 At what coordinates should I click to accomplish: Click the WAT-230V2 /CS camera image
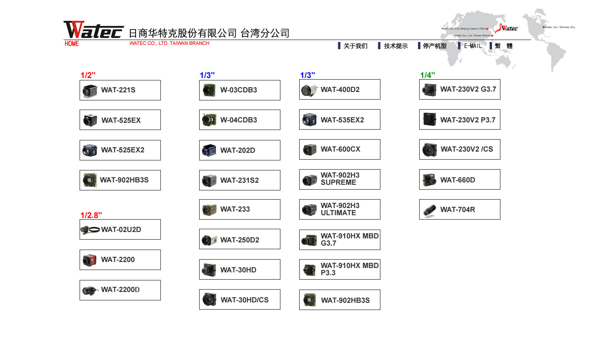tap(430, 150)
